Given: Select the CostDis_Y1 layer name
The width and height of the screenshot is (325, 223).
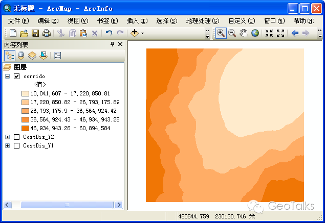Looking at the screenshot, I should tap(38, 146).
